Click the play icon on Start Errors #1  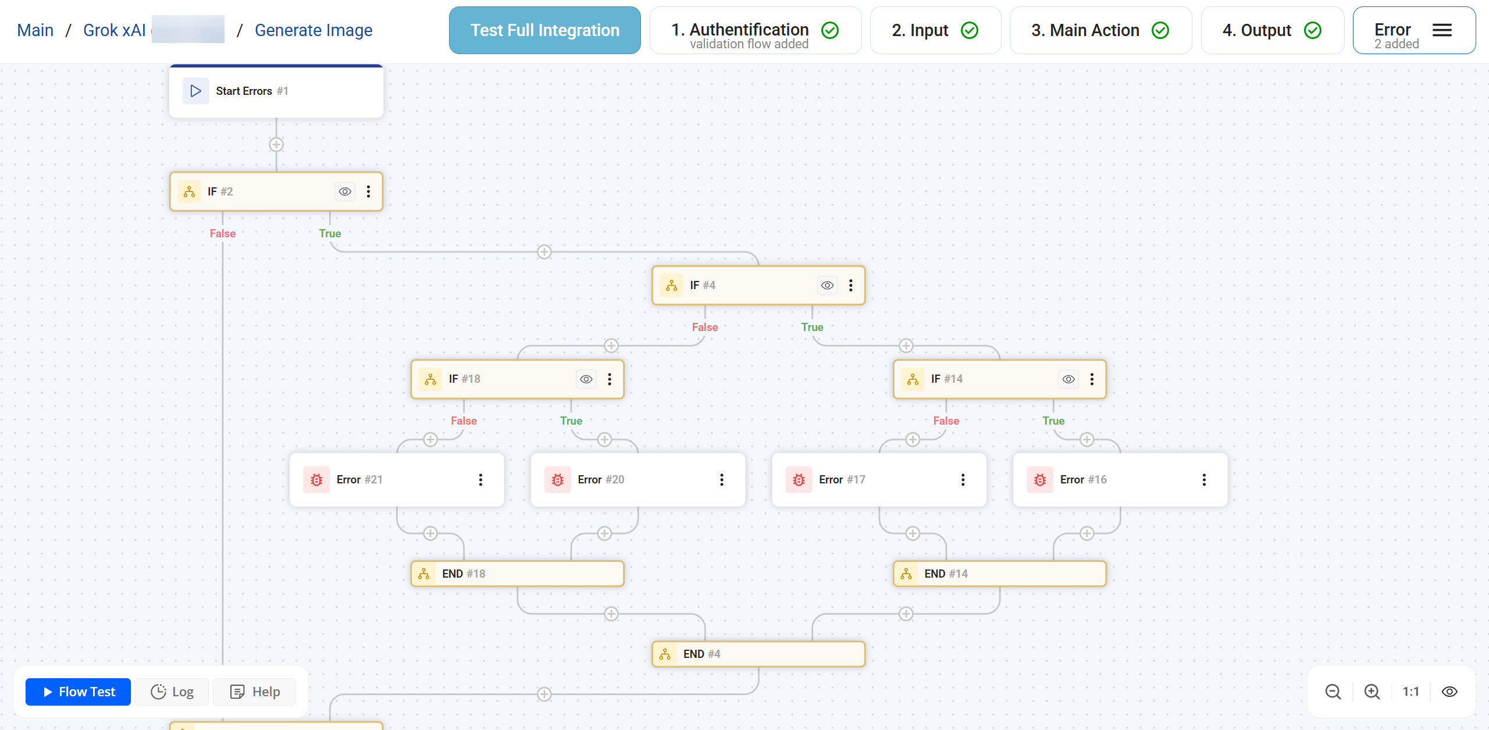(196, 91)
